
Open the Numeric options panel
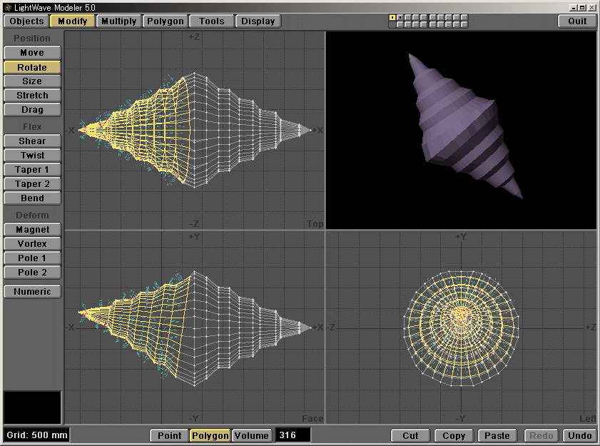coord(31,291)
